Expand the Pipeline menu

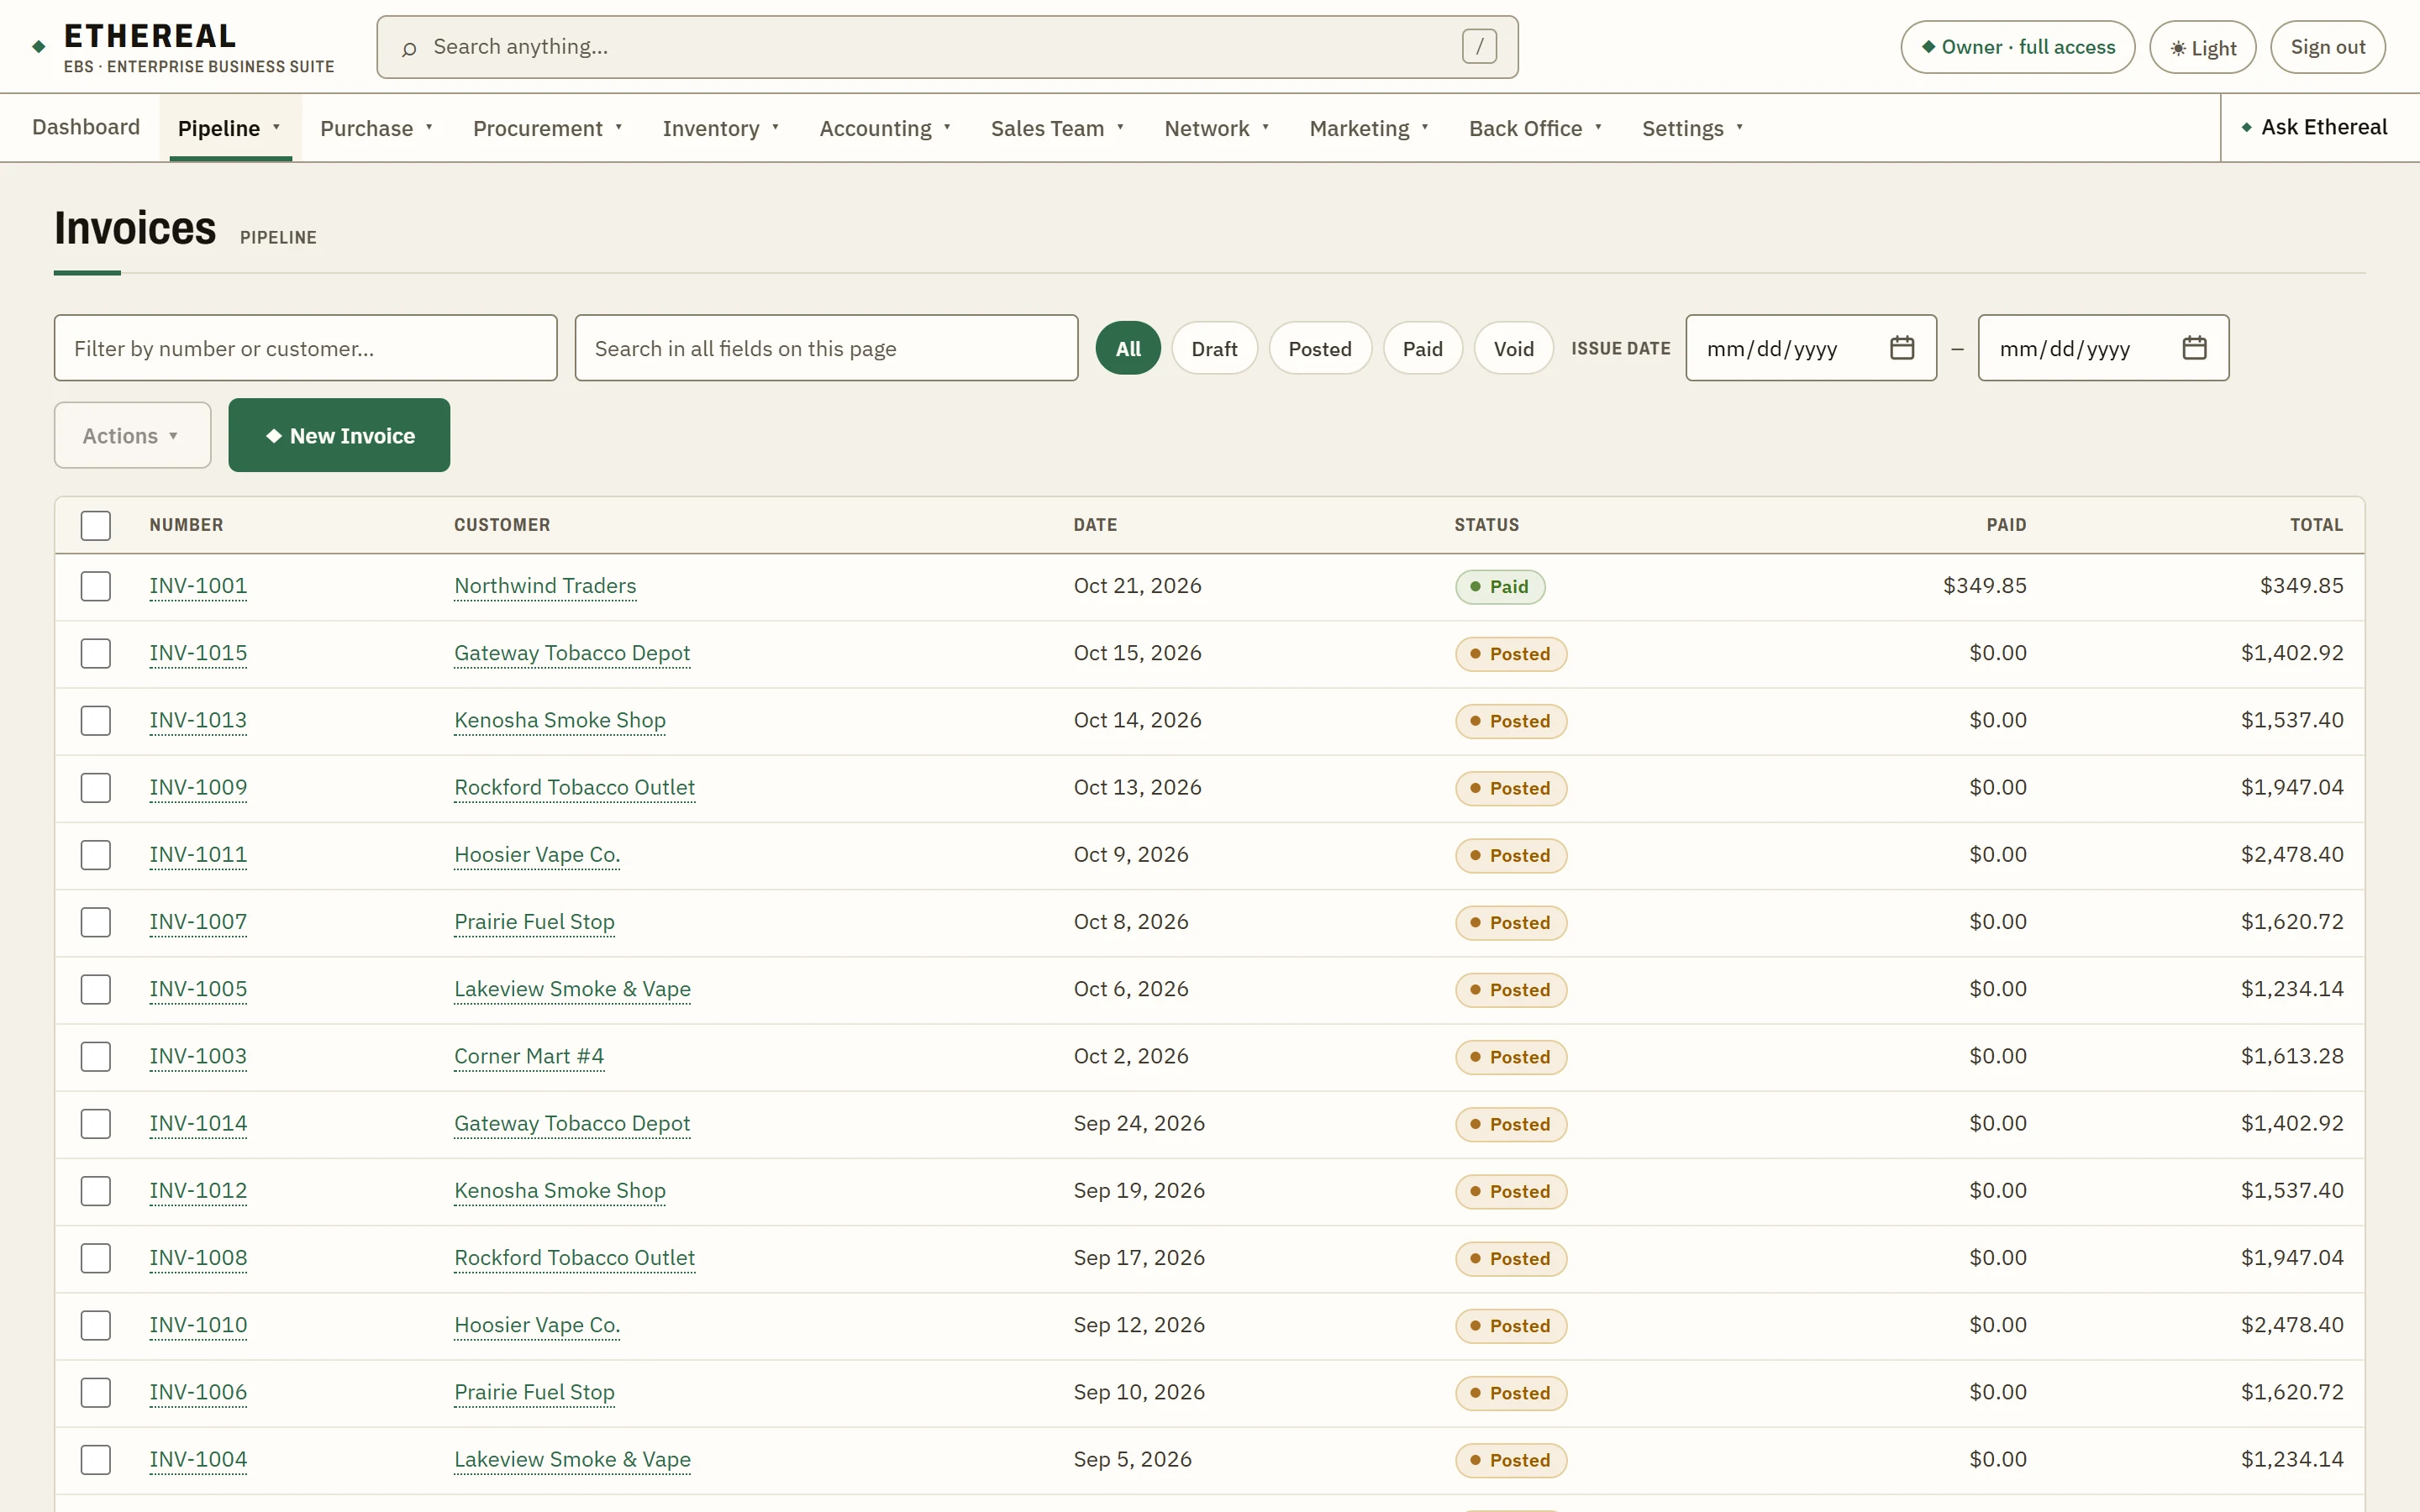pyautogui.click(x=230, y=128)
